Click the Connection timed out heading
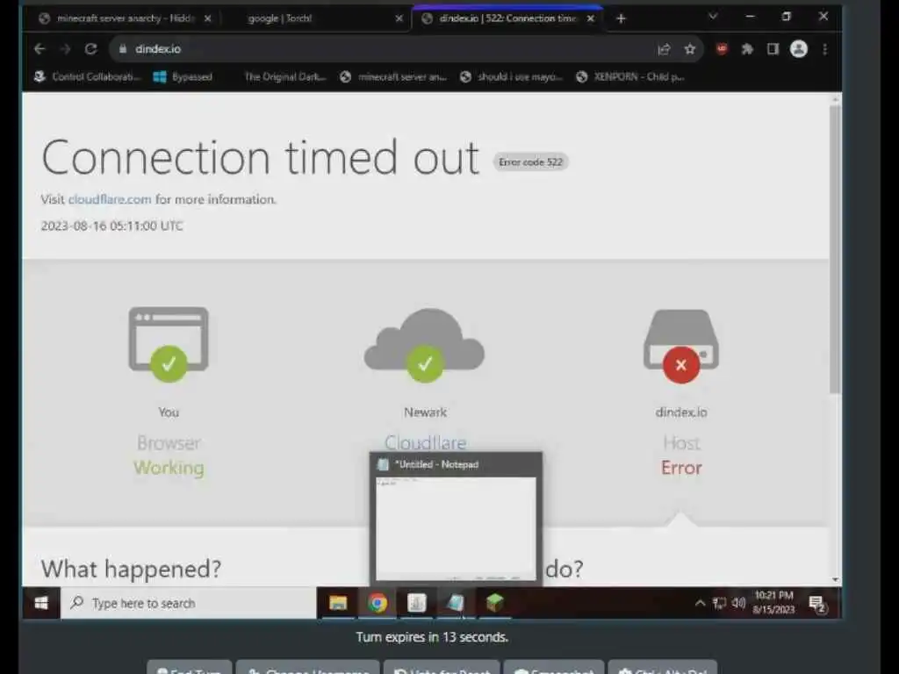This screenshot has width=899, height=674. [260, 157]
